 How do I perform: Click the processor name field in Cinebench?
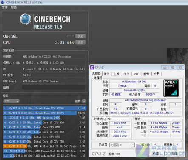54,57
